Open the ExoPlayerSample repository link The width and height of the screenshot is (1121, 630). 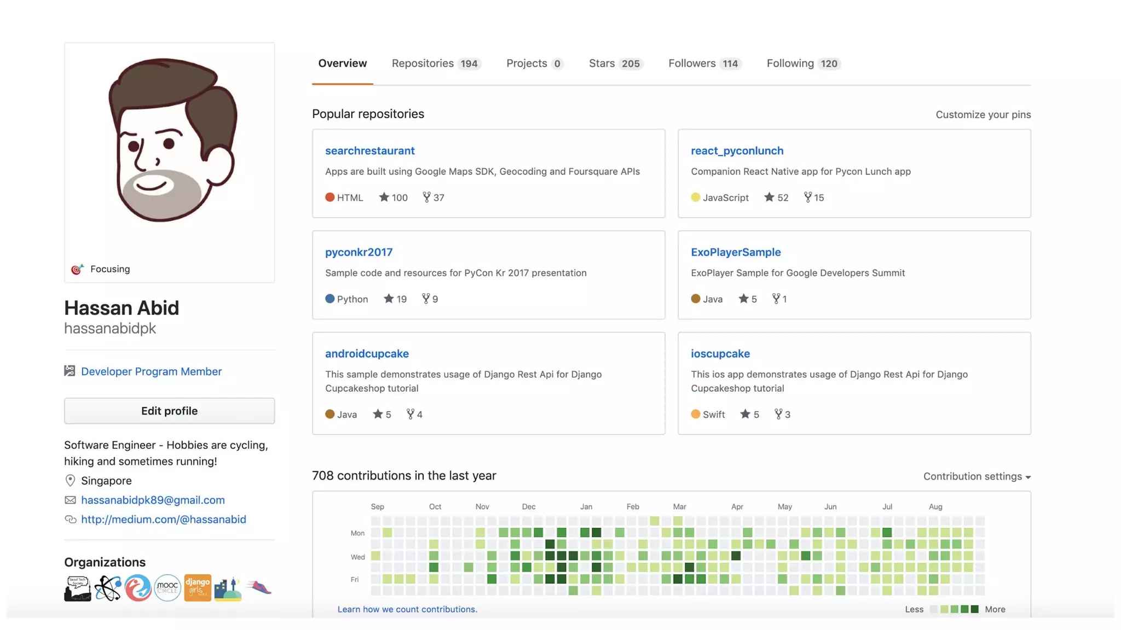[x=735, y=252]
